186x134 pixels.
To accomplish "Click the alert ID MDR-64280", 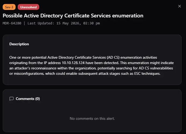I will click(x=12, y=23).
